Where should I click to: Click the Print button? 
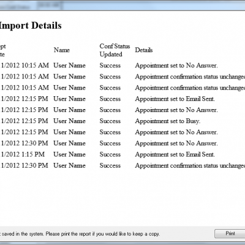coord(230,233)
